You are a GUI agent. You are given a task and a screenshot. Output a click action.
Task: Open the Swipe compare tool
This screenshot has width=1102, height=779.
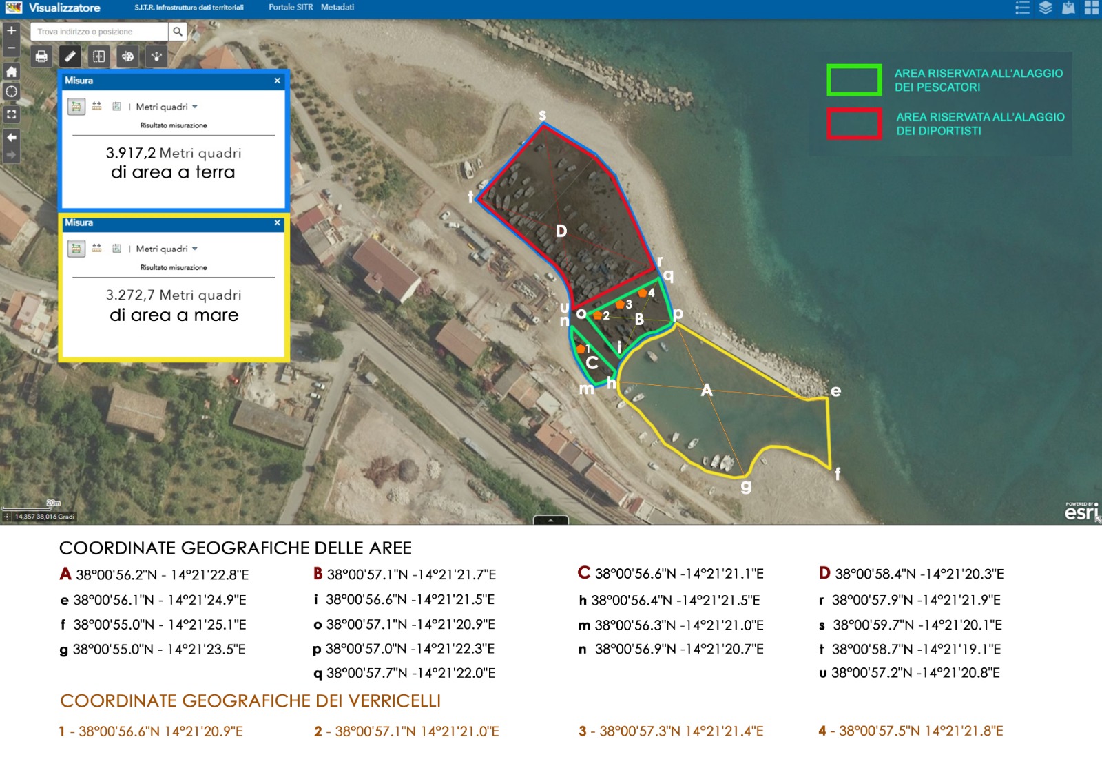coord(99,56)
